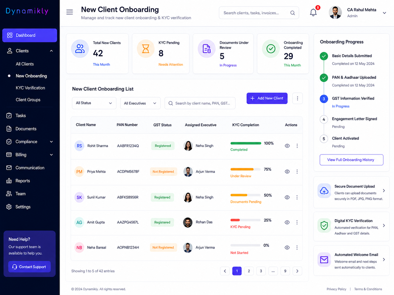Click Contact Support button
Screen dimensions: 394x295
[29, 267]
